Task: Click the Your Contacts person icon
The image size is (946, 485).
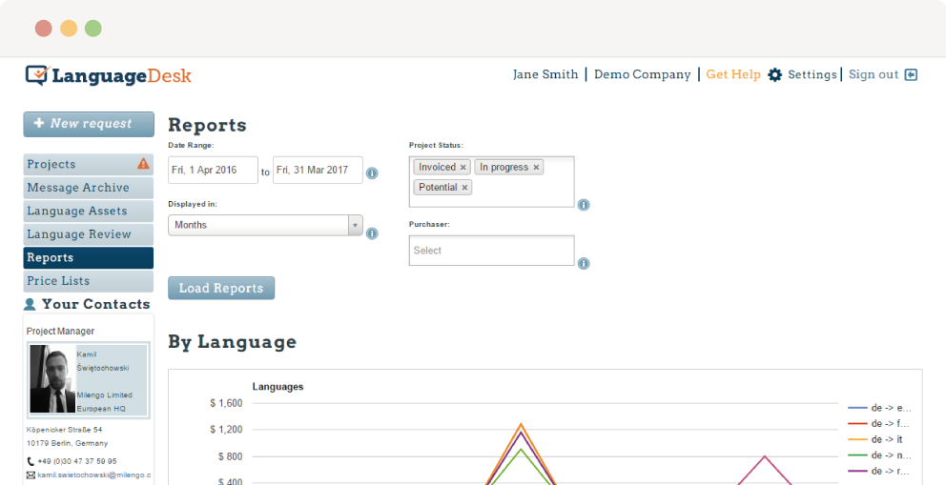Action: (30, 304)
